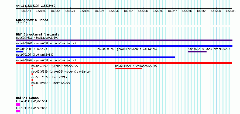The height and width of the screenshot is (114, 240).
Task: Open the nsv3112386 (Lu2017) label
Action: (x=32, y=49)
